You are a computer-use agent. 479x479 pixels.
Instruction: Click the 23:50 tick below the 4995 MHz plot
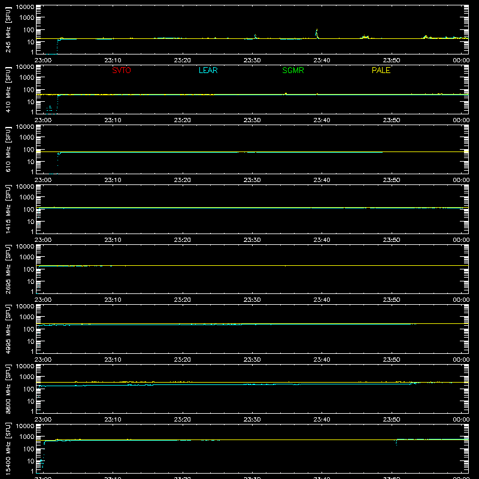(x=392, y=360)
